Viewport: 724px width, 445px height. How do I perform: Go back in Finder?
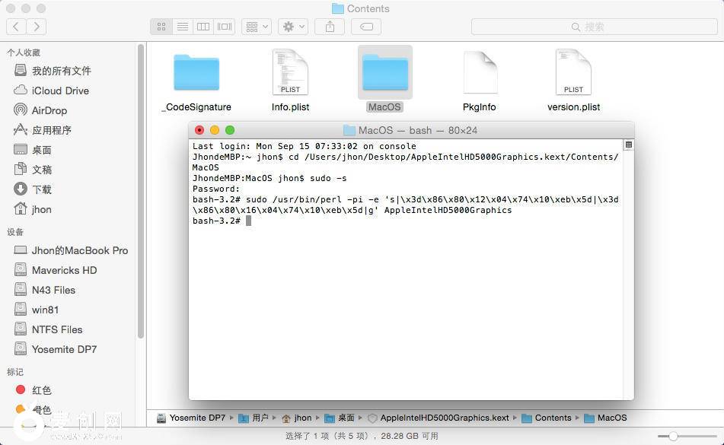pyautogui.click(x=16, y=27)
